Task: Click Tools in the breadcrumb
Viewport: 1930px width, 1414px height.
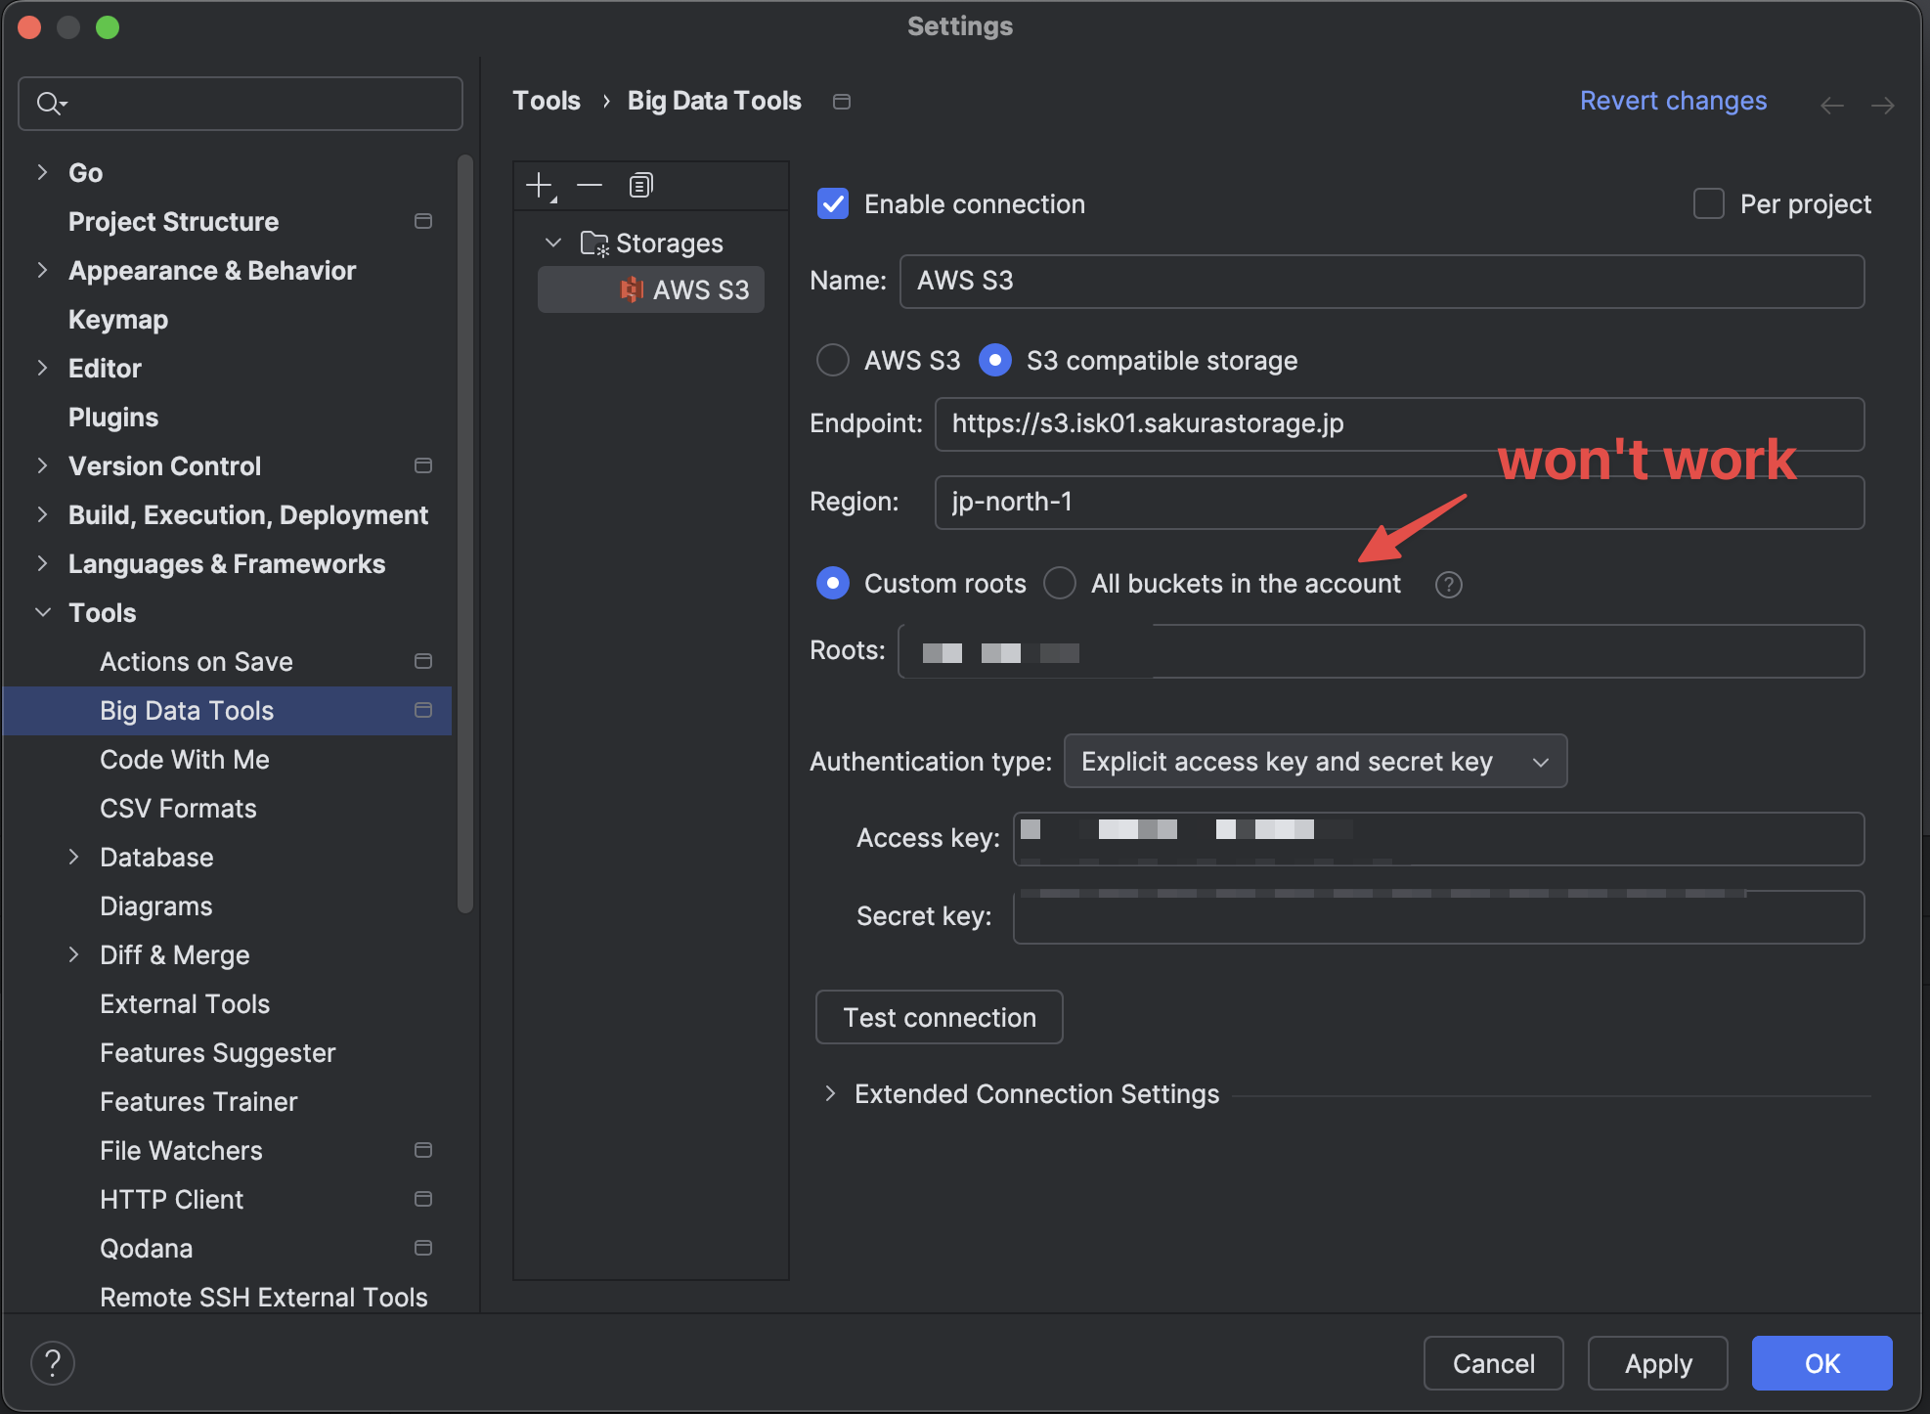Action: (547, 101)
